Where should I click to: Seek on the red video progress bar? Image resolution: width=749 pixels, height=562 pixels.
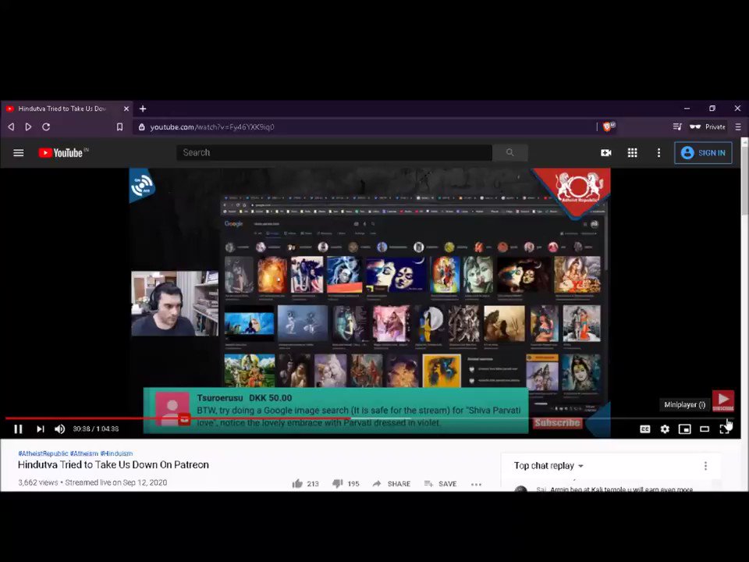tap(177, 418)
